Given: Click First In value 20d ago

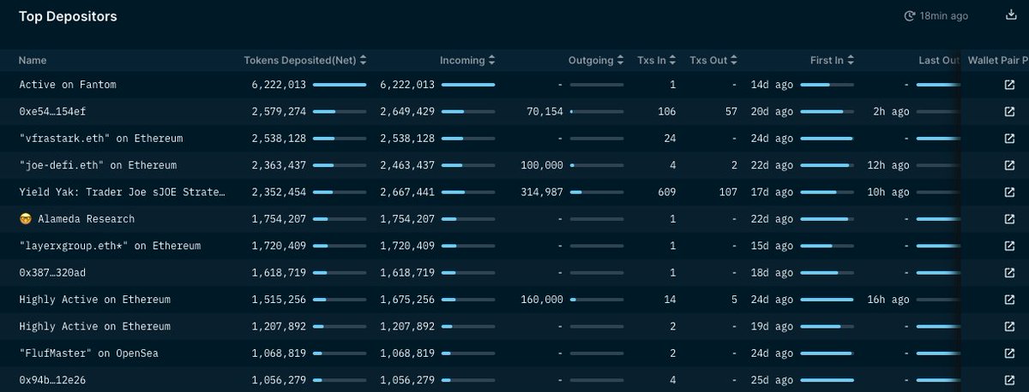Looking at the screenshot, I should point(772,111).
